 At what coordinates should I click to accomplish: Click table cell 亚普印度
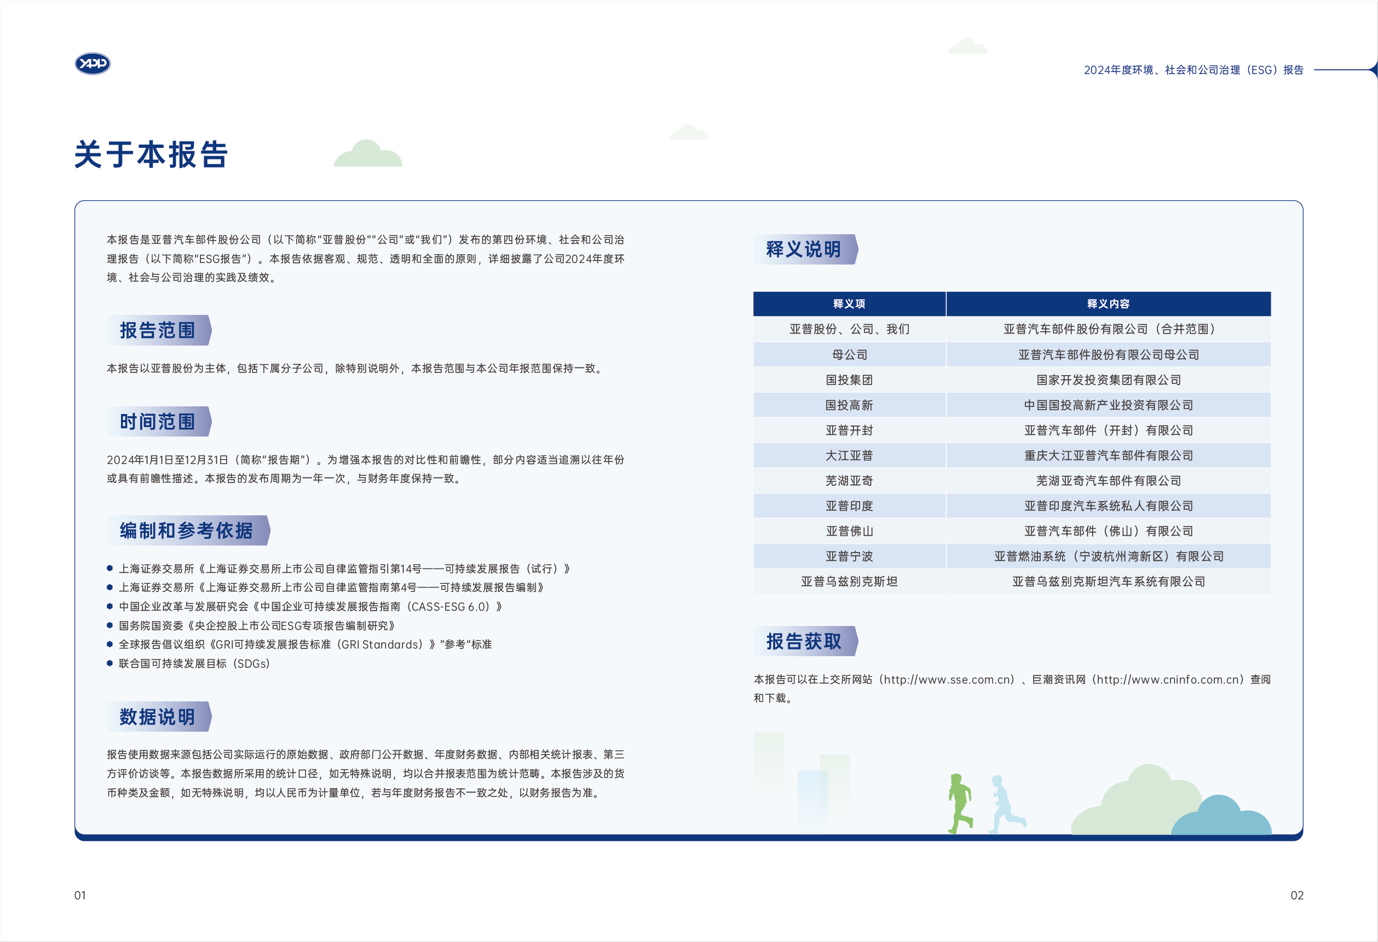click(849, 506)
